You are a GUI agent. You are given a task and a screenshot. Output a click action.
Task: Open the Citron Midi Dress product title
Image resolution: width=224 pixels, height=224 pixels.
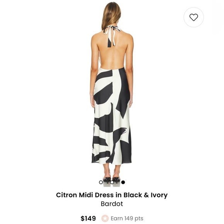(x=112, y=195)
